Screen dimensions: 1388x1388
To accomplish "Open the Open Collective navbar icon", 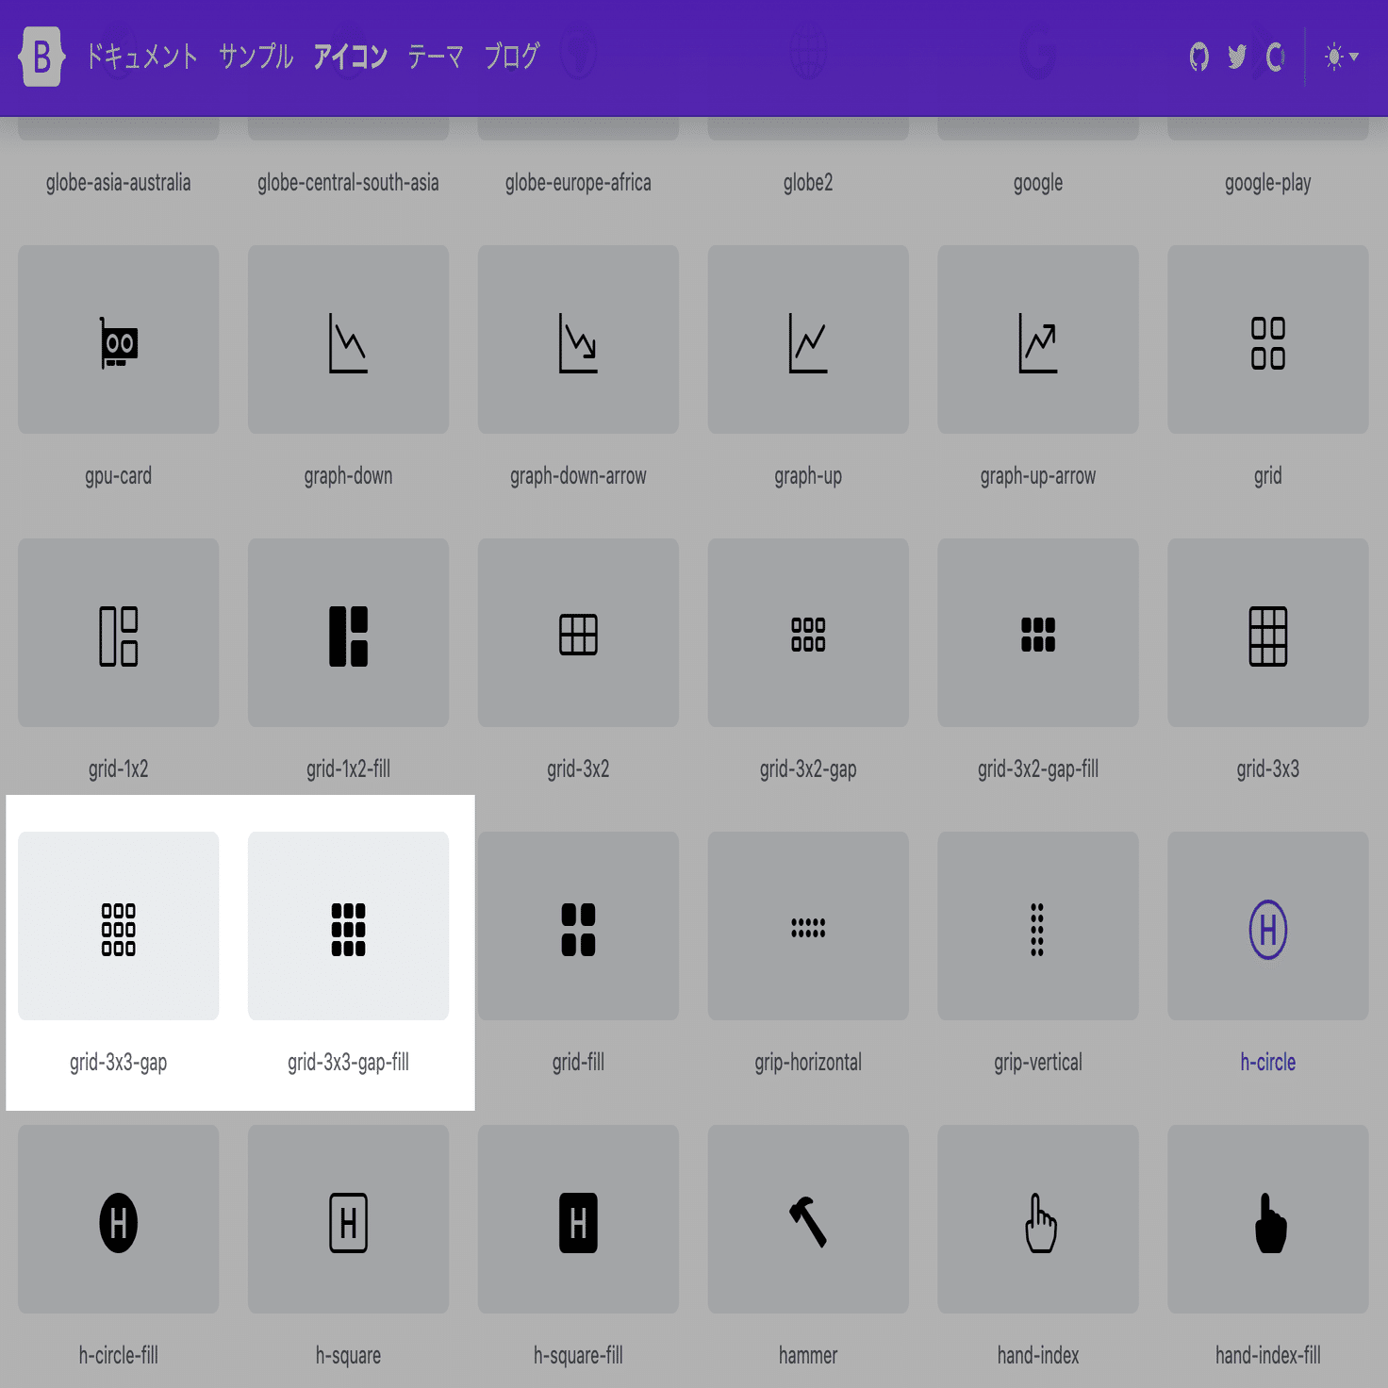I will (1275, 57).
